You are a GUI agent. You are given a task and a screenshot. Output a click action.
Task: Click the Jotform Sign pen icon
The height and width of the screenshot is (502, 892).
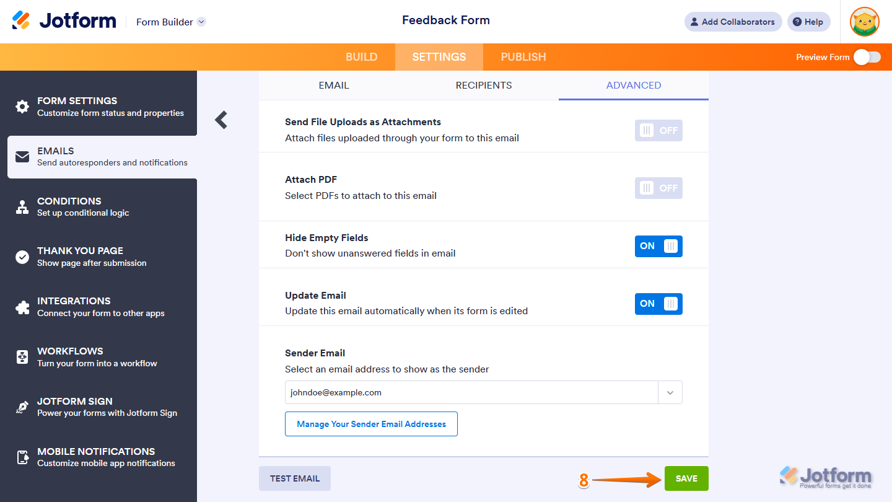(22, 407)
